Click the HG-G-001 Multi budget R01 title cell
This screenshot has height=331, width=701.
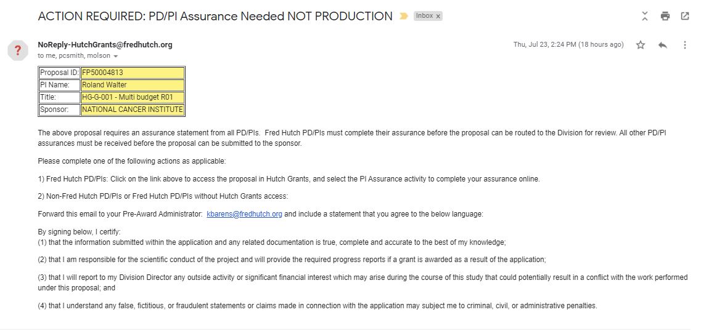133,97
